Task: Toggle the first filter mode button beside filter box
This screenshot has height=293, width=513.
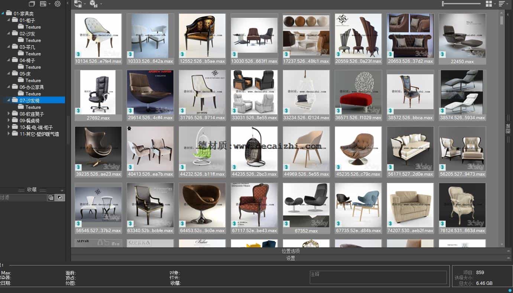Action: pos(51,198)
